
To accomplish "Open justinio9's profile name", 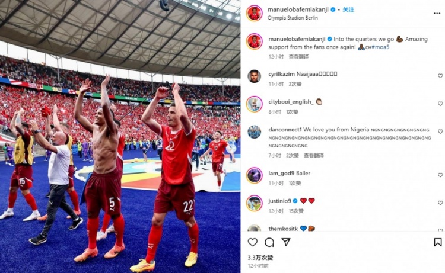I will point(279,201).
